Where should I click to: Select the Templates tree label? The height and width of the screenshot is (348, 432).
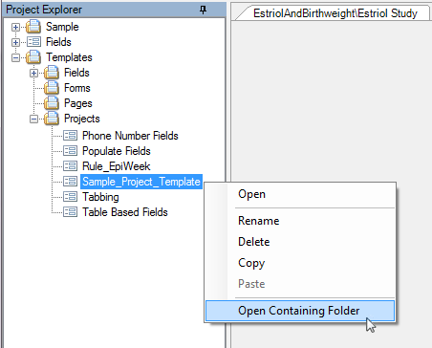pos(69,57)
